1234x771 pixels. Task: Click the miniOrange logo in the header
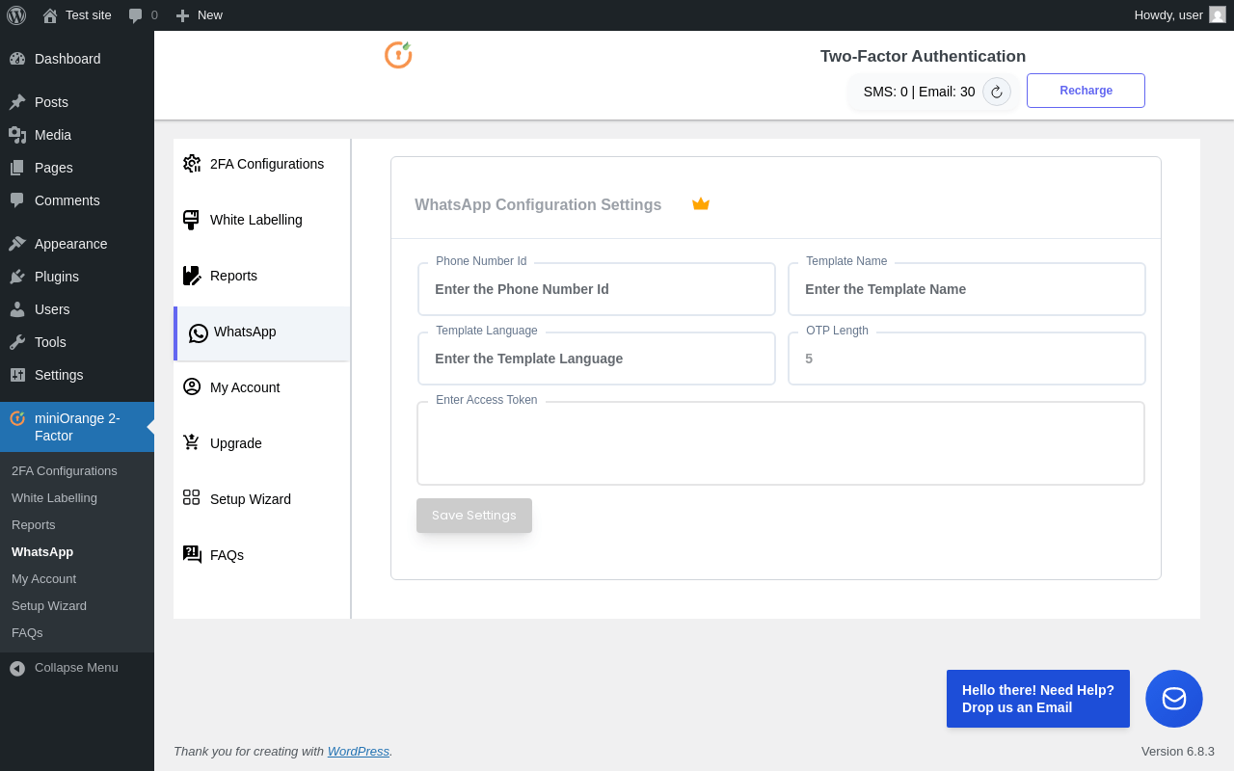398,55
